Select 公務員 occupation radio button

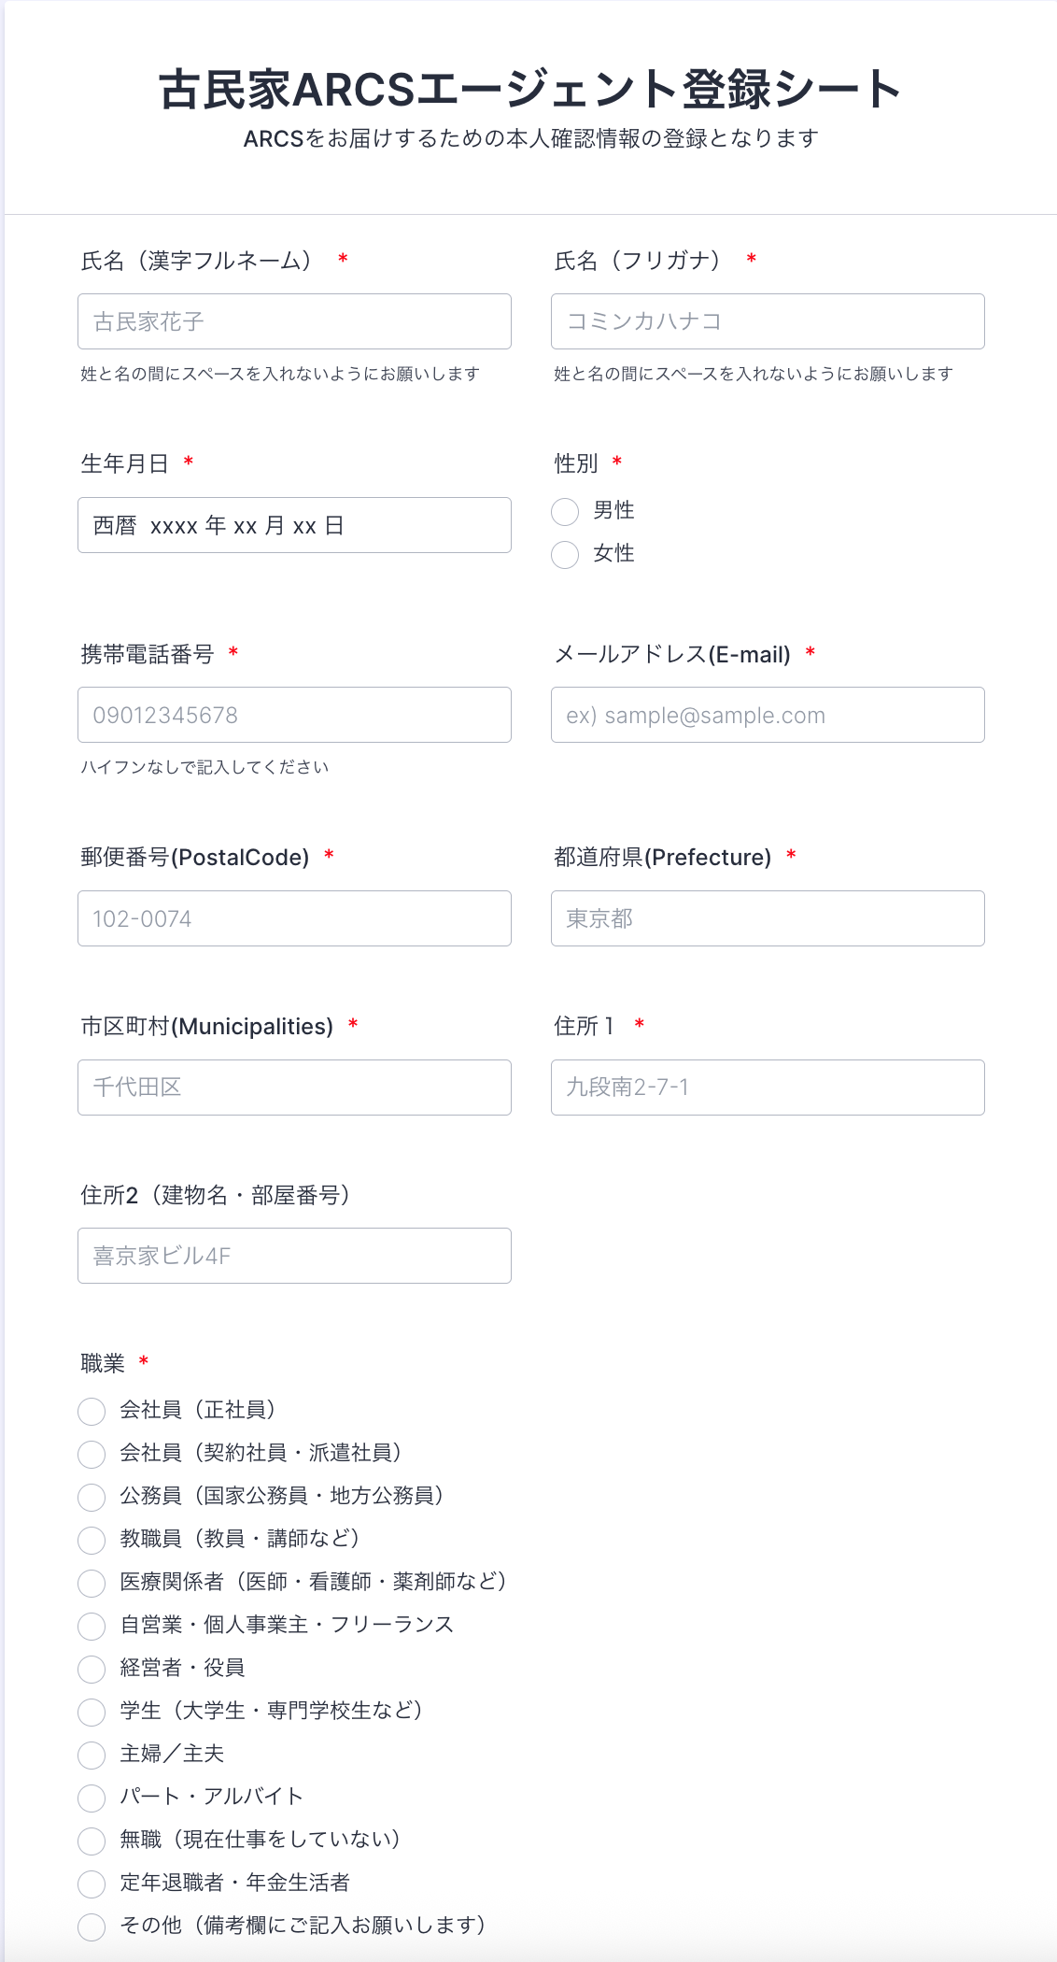[92, 1497]
